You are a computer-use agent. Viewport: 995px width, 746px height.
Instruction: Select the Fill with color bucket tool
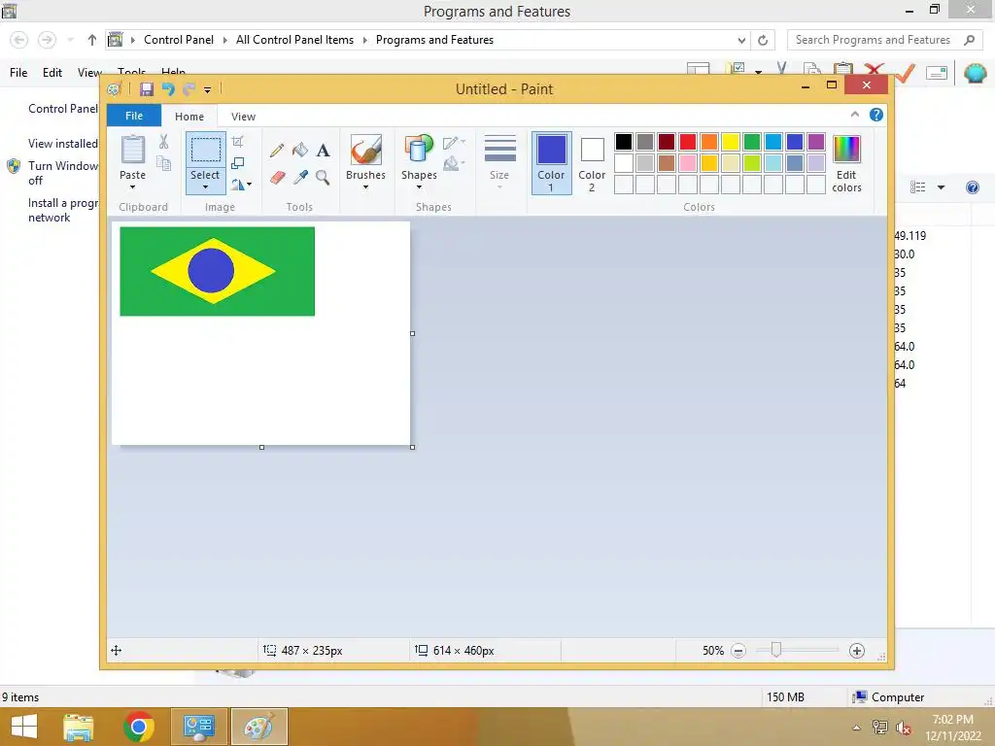[299, 151]
